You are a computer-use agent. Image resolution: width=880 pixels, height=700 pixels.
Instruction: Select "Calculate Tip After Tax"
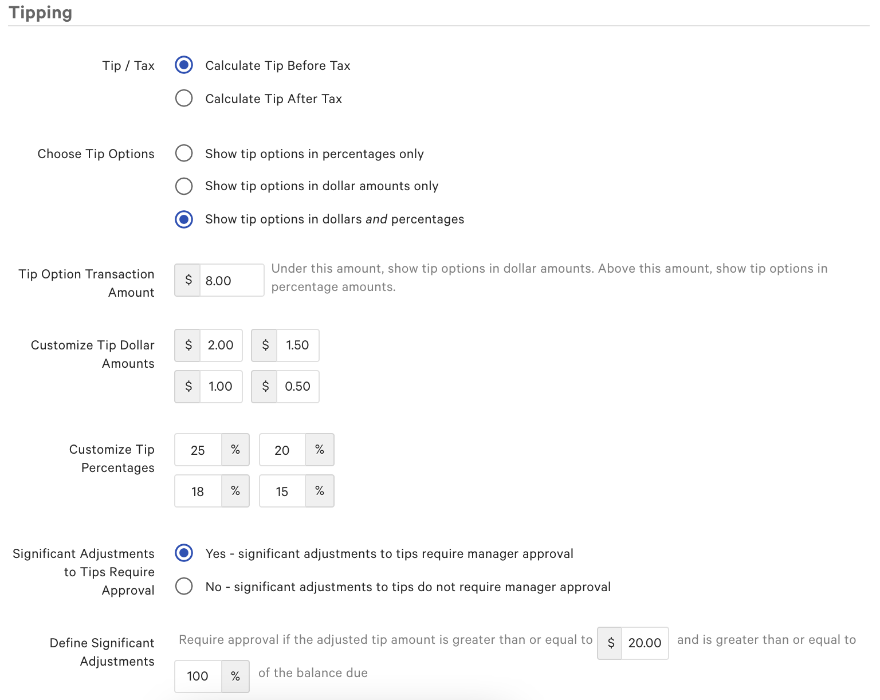click(183, 98)
